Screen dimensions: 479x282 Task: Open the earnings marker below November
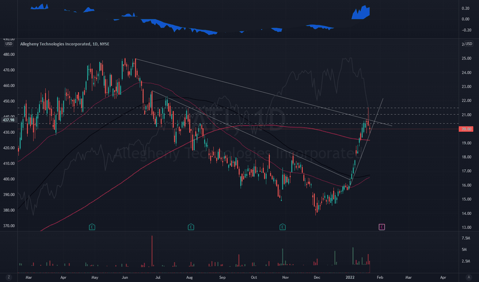pos(283,227)
